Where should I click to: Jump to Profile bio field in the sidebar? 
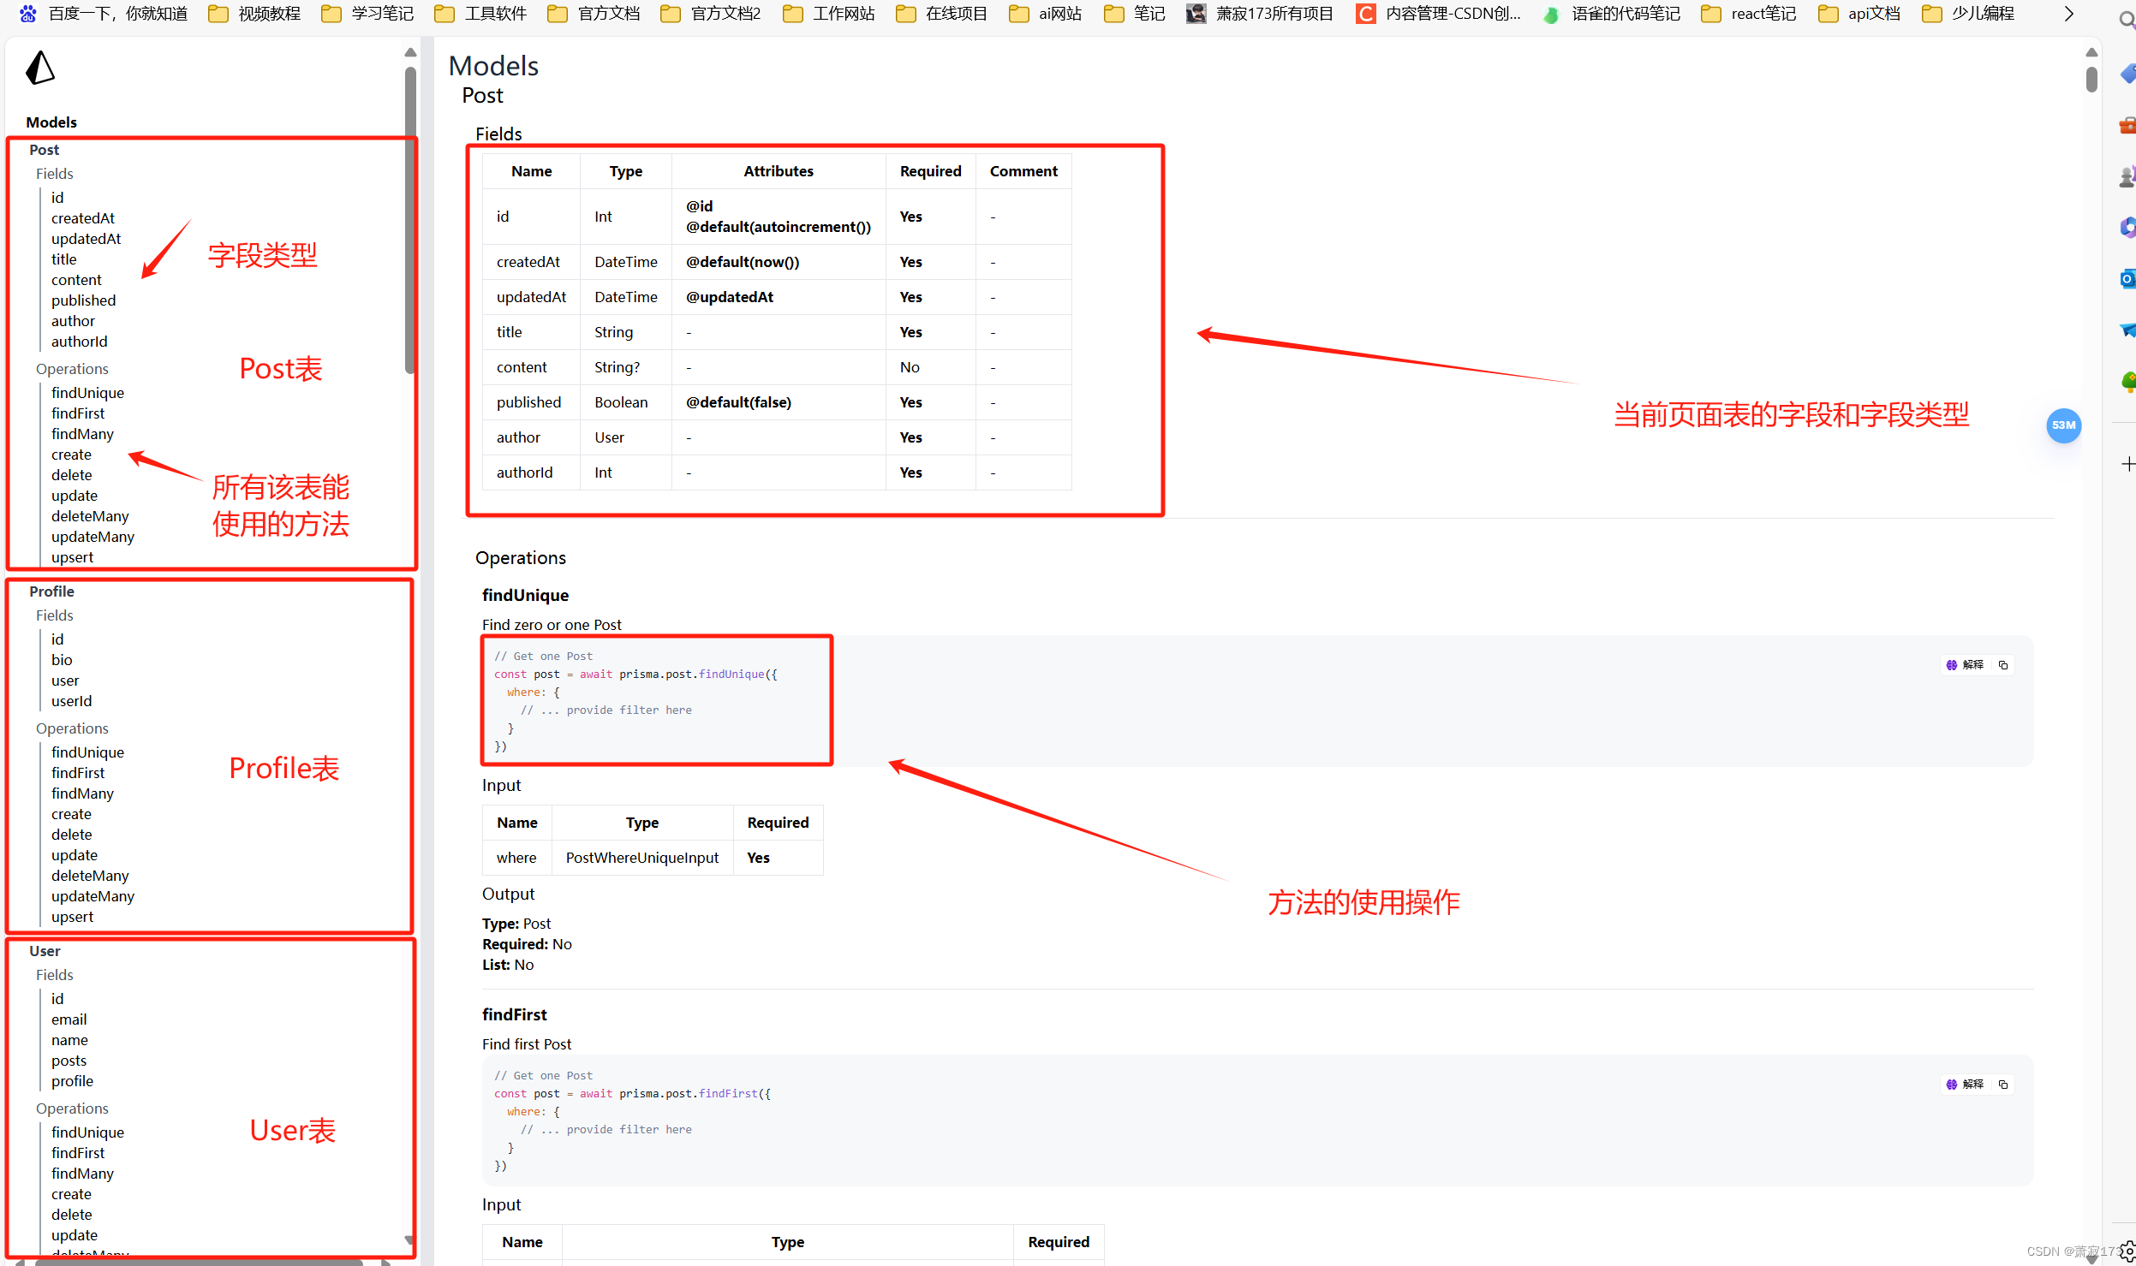[x=62, y=660]
